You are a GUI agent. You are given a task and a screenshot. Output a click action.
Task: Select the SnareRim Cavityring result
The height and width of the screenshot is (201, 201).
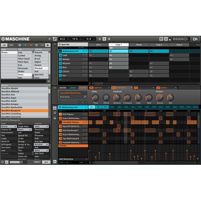pos(25,114)
